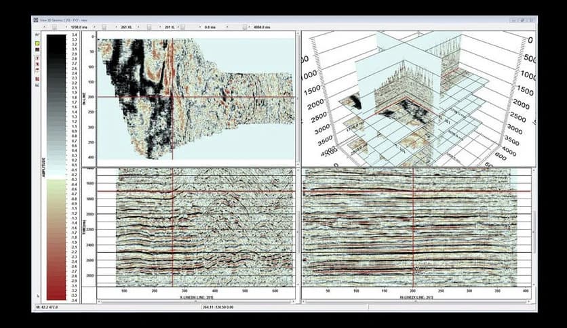Click left arrow of X-LINE section horizontal scrollbar
Image resolution: width=567 pixels, height=328 pixels.
(x=99, y=302)
